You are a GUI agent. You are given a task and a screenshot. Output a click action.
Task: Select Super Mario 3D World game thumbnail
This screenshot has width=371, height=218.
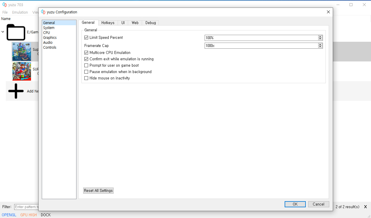(22, 52)
